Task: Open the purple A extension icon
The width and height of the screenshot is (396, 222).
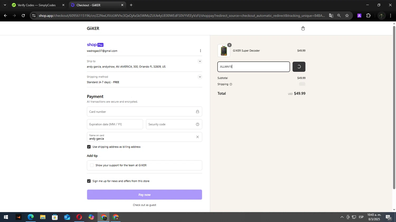Action: click(x=359, y=16)
